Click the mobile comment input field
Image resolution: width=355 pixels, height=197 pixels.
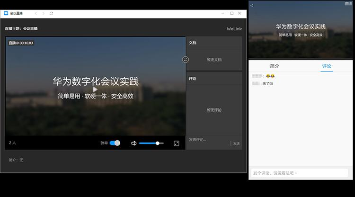tap(300, 173)
